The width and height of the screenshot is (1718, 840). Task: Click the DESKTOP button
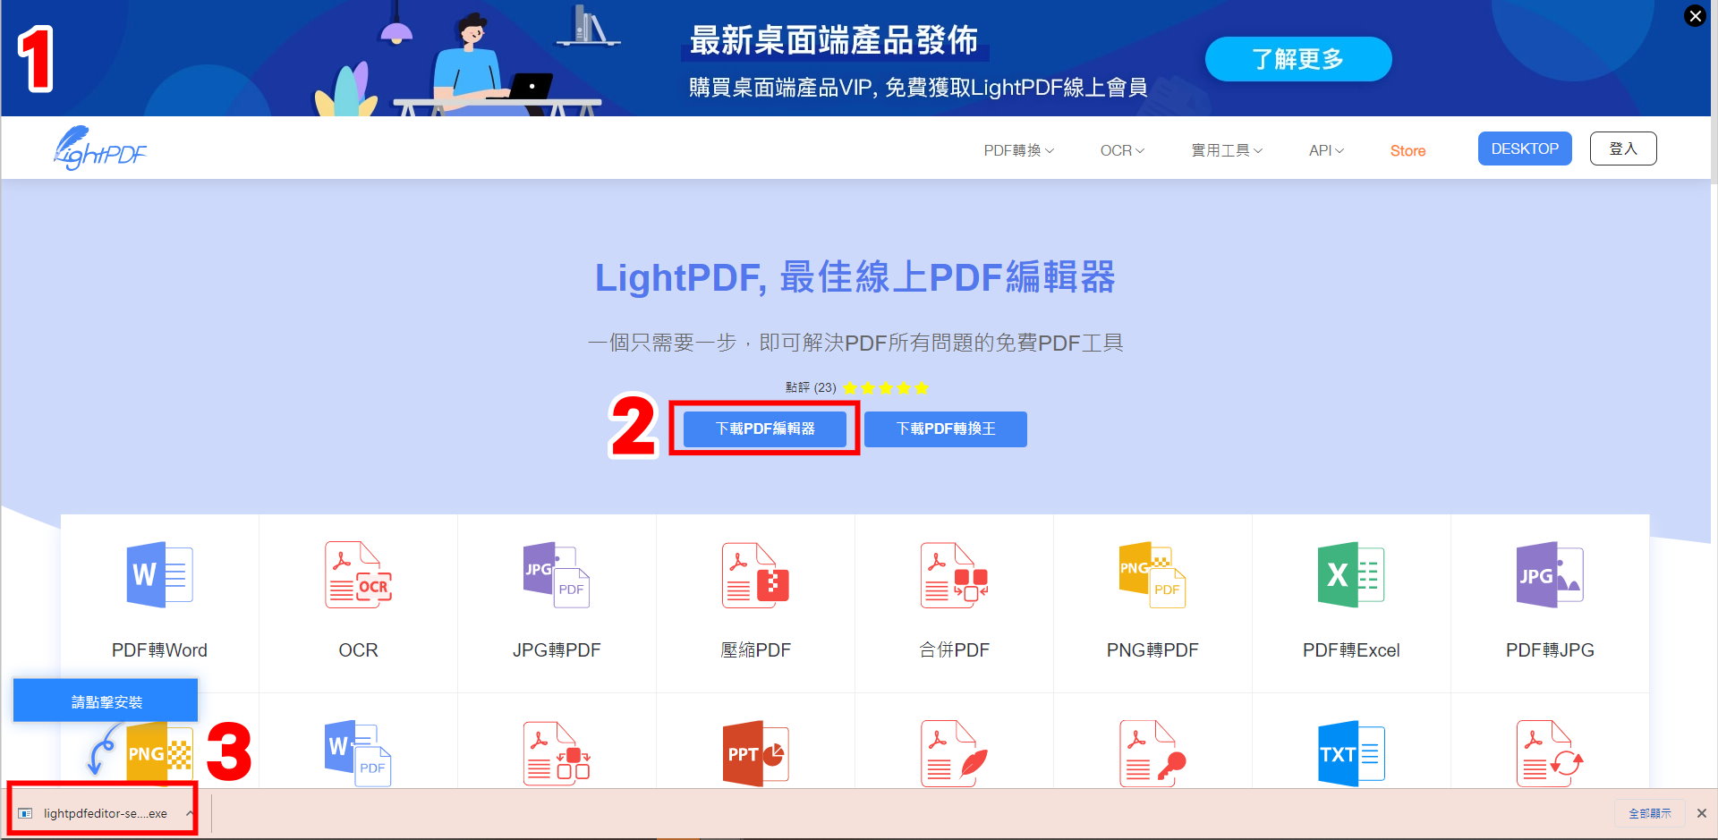1525,148
